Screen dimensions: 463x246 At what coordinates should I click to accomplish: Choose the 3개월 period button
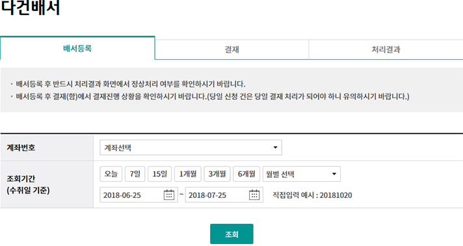point(217,174)
